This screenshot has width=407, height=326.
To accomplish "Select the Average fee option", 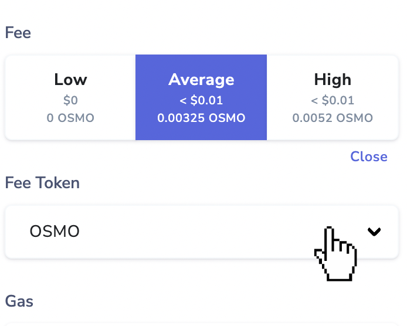I will pyautogui.click(x=201, y=97).
